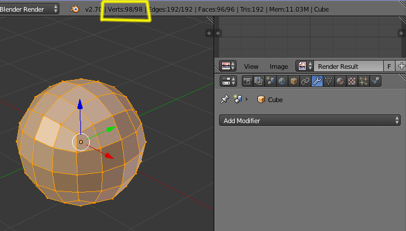The image size is (406, 231).
Task: Click the blue Z-axis gizmo arrow
Action: [80, 104]
